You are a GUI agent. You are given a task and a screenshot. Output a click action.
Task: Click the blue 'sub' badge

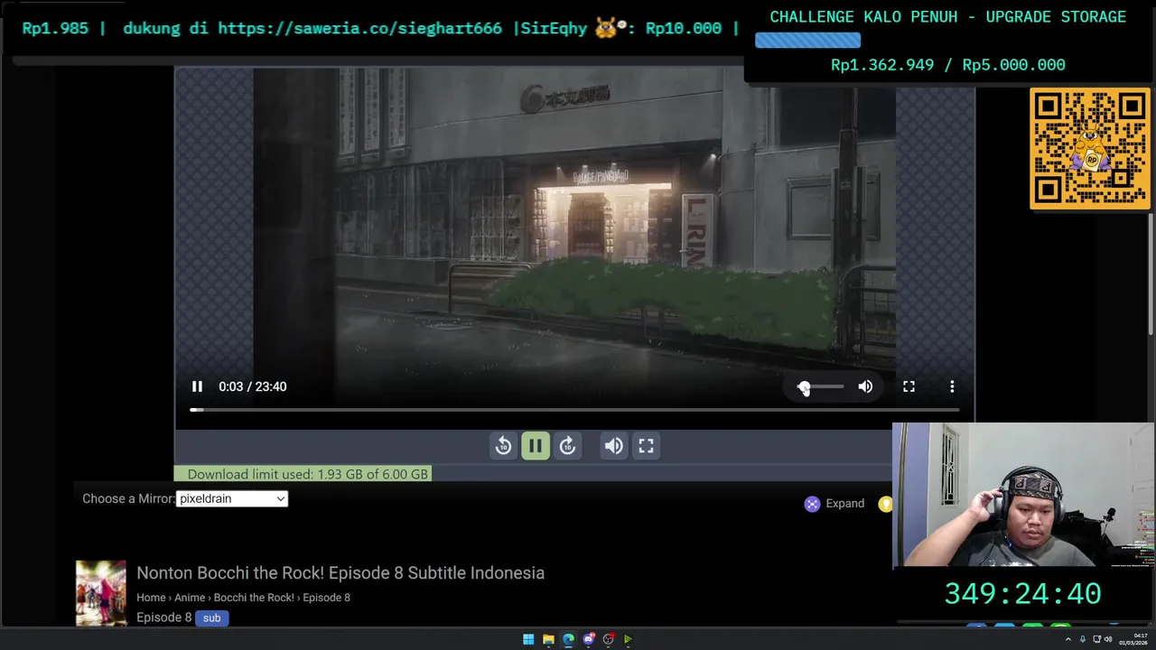211,618
